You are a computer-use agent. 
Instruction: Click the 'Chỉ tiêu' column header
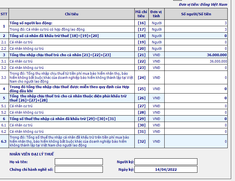tap(71, 14)
